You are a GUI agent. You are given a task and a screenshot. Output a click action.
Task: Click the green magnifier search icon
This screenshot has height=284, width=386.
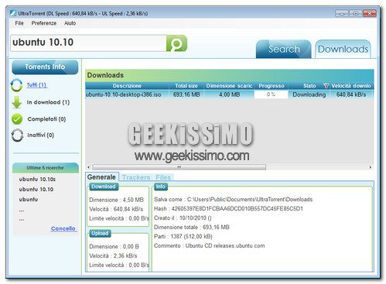pyautogui.click(x=176, y=43)
